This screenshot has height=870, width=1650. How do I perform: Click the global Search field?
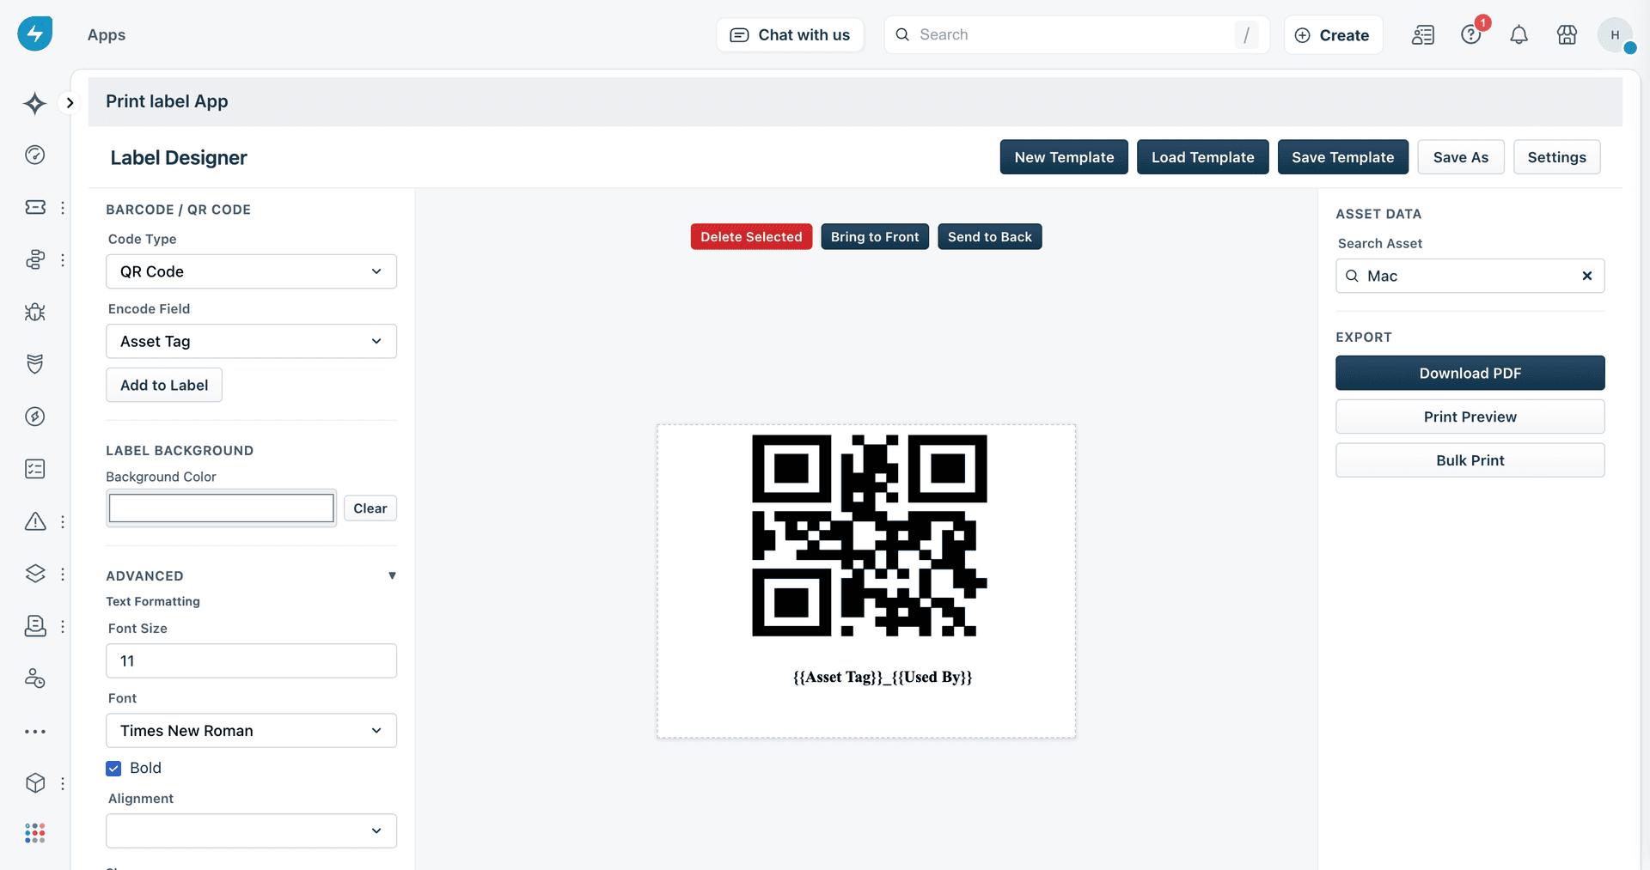tap(1077, 34)
